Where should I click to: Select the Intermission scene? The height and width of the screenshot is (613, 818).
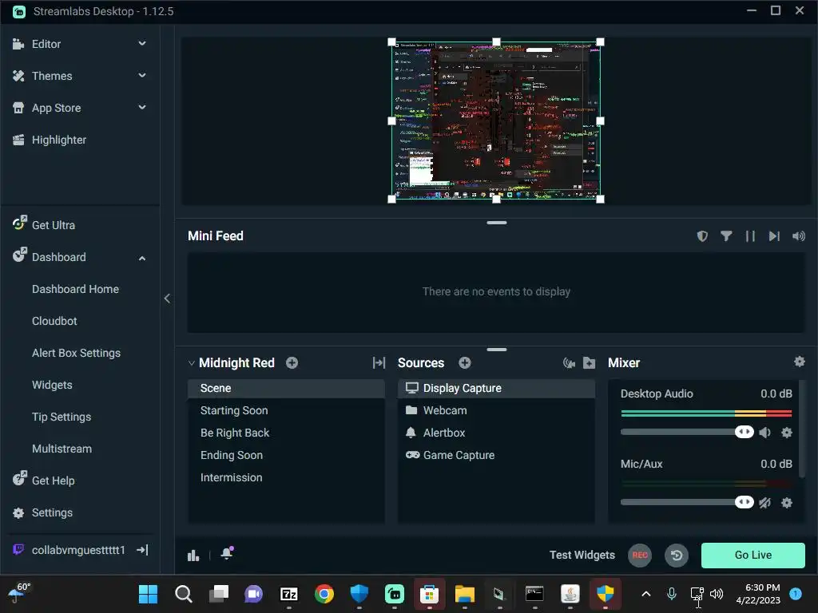click(x=287, y=477)
